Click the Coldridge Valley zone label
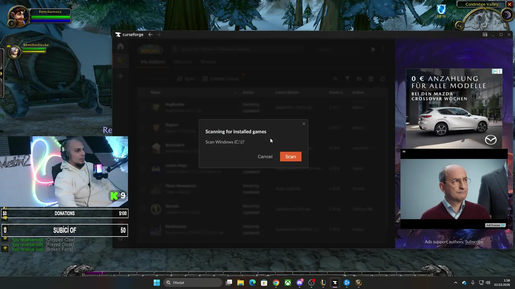This screenshot has height=289, width=515. 482,4
